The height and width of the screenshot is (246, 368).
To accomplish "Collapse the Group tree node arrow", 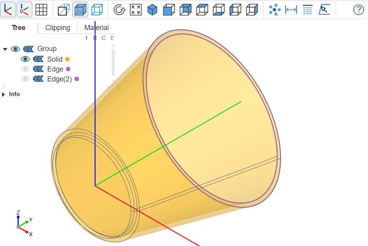I will (x=5, y=49).
